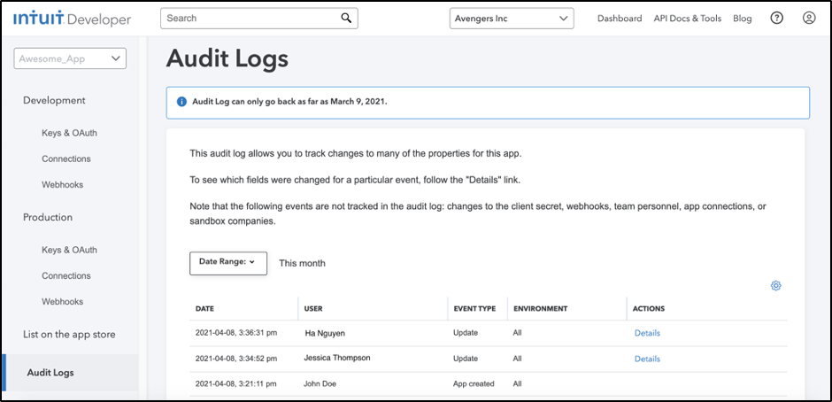
Task: Open API Docs & Tools menu
Action: 687,19
